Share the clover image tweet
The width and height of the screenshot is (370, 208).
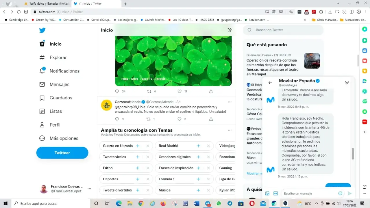coord(211,91)
